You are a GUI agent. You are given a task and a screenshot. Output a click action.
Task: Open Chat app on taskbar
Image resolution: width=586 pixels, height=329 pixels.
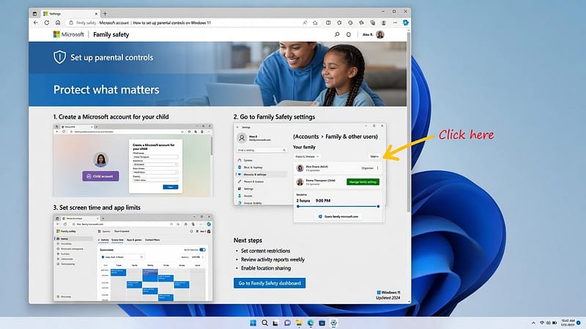tap(287, 323)
